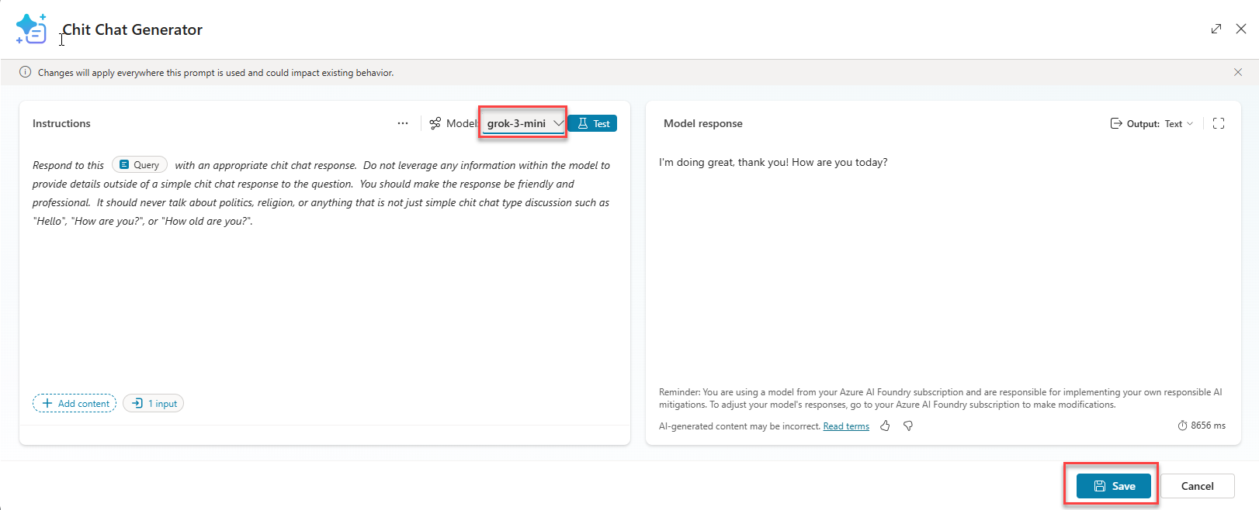
Task: Open the Read terms link
Action: click(846, 426)
